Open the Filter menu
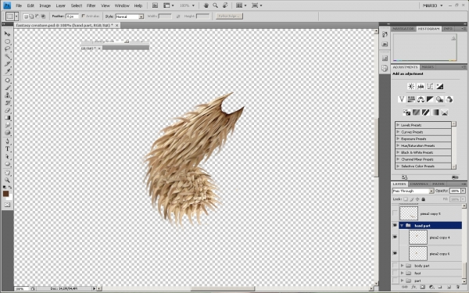469x293 pixels. pos(91,5)
